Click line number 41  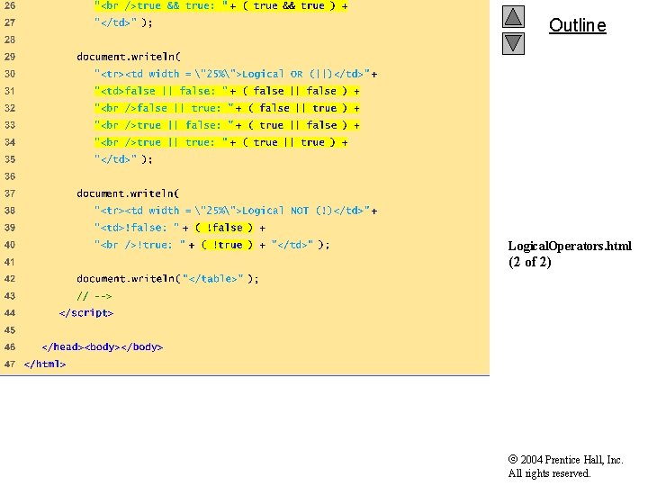click(x=10, y=262)
